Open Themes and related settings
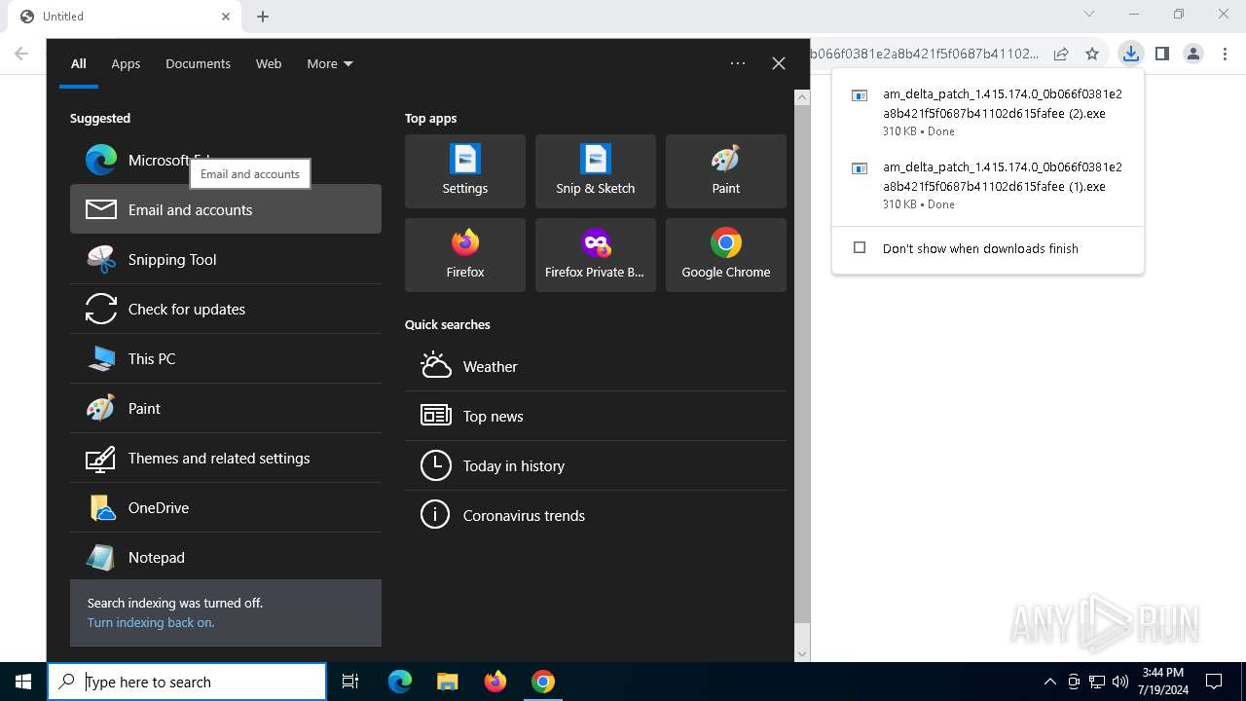Viewport: 1246px width, 701px height. coord(226,458)
